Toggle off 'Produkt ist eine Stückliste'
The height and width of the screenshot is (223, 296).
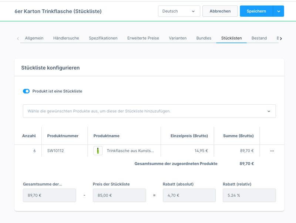pyautogui.click(x=26, y=91)
